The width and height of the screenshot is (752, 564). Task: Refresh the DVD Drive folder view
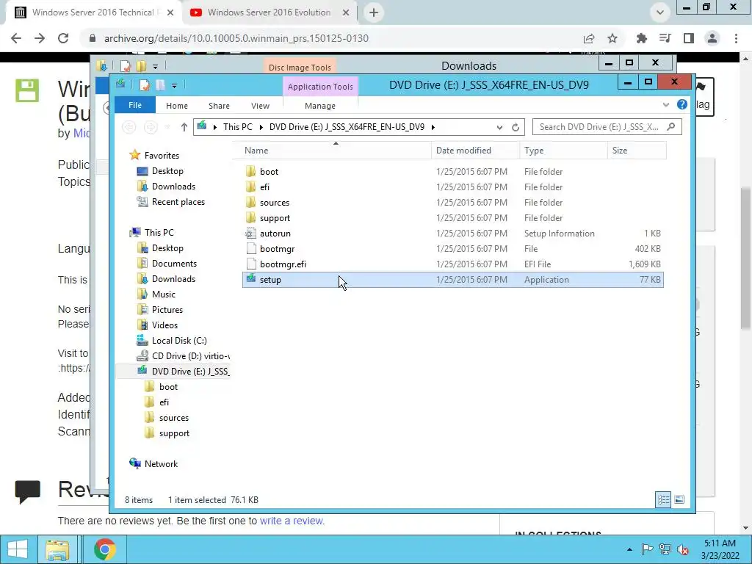(x=516, y=127)
